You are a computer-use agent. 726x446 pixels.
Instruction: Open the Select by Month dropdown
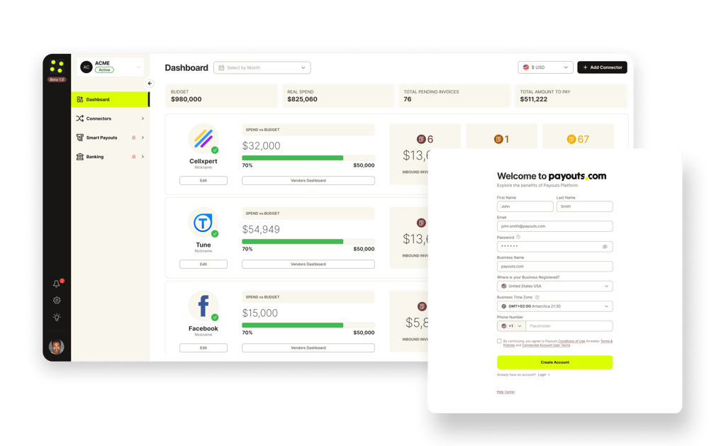262,67
